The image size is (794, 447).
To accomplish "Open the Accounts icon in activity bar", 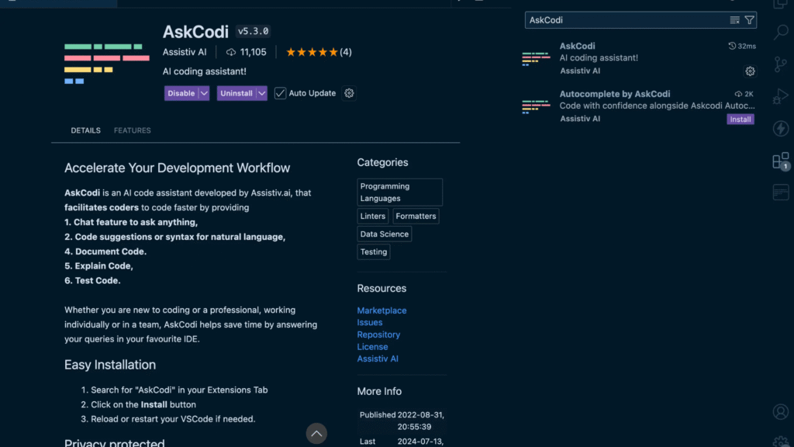I will pyautogui.click(x=781, y=412).
